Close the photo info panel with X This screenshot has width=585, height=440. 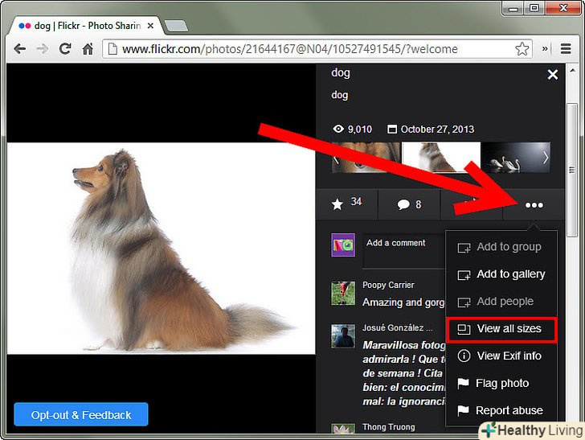click(x=552, y=75)
